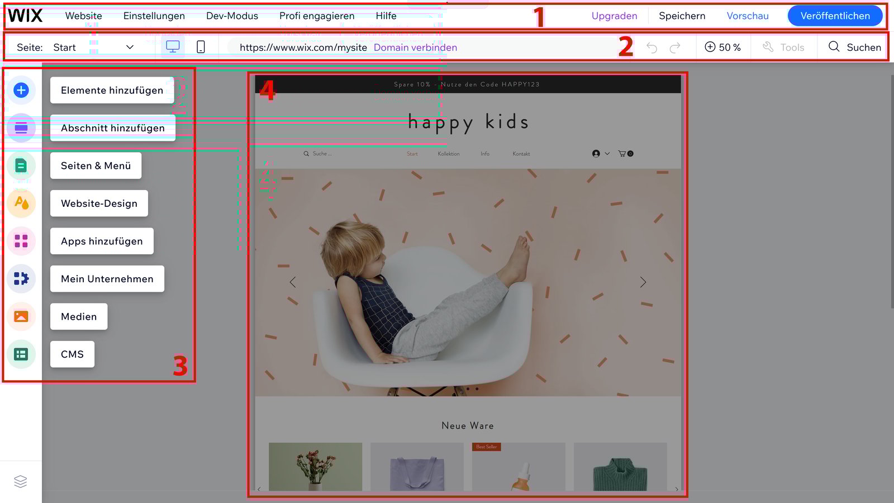This screenshot has height=503, width=894.
Task: Click the next slide arrow on the hero image
Action: point(643,282)
